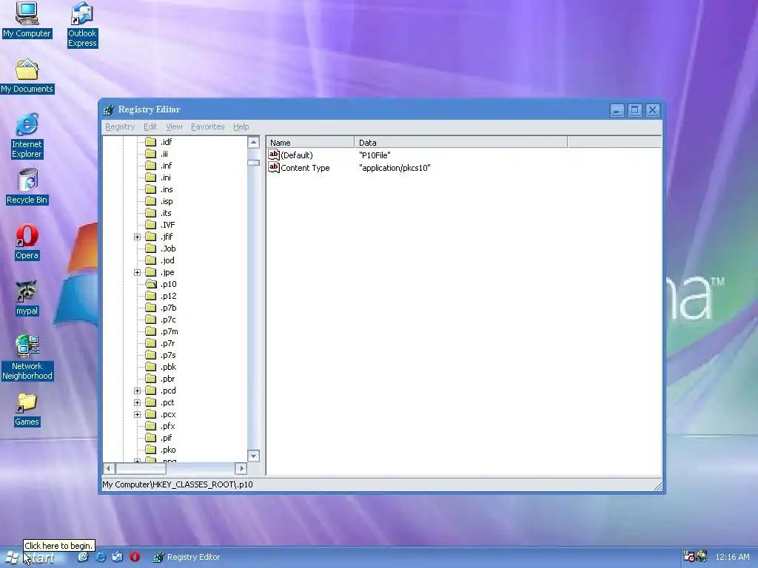
Task: Open the View menu
Action: [x=174, y=126]
